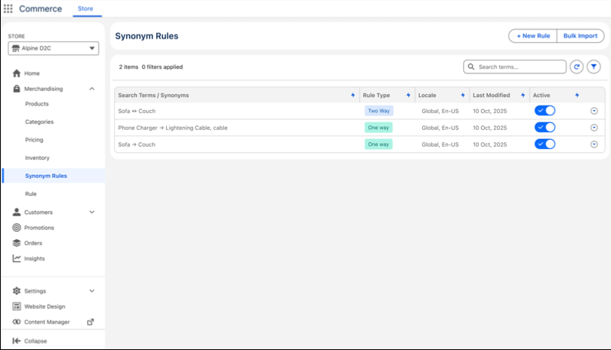
Task: Expand the Customers section chevron
Action: tap(92, 212)
